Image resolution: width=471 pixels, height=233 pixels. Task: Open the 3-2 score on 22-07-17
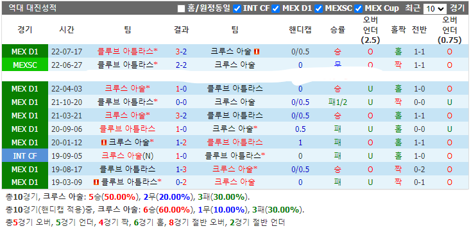click(181, 52)
